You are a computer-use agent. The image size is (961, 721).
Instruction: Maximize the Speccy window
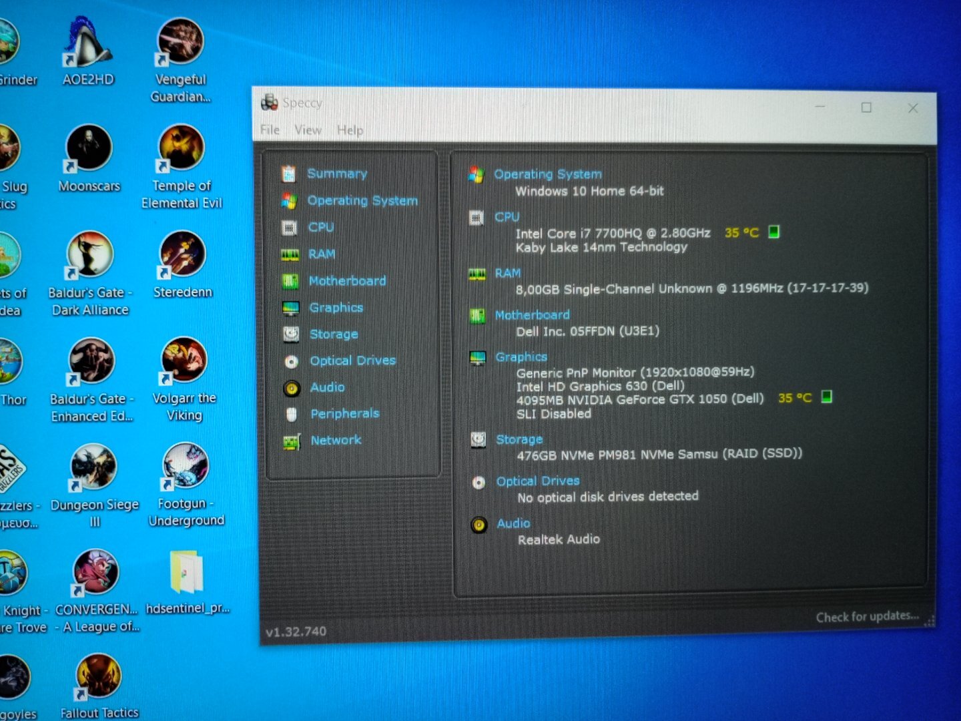click(x=866, y=107)
